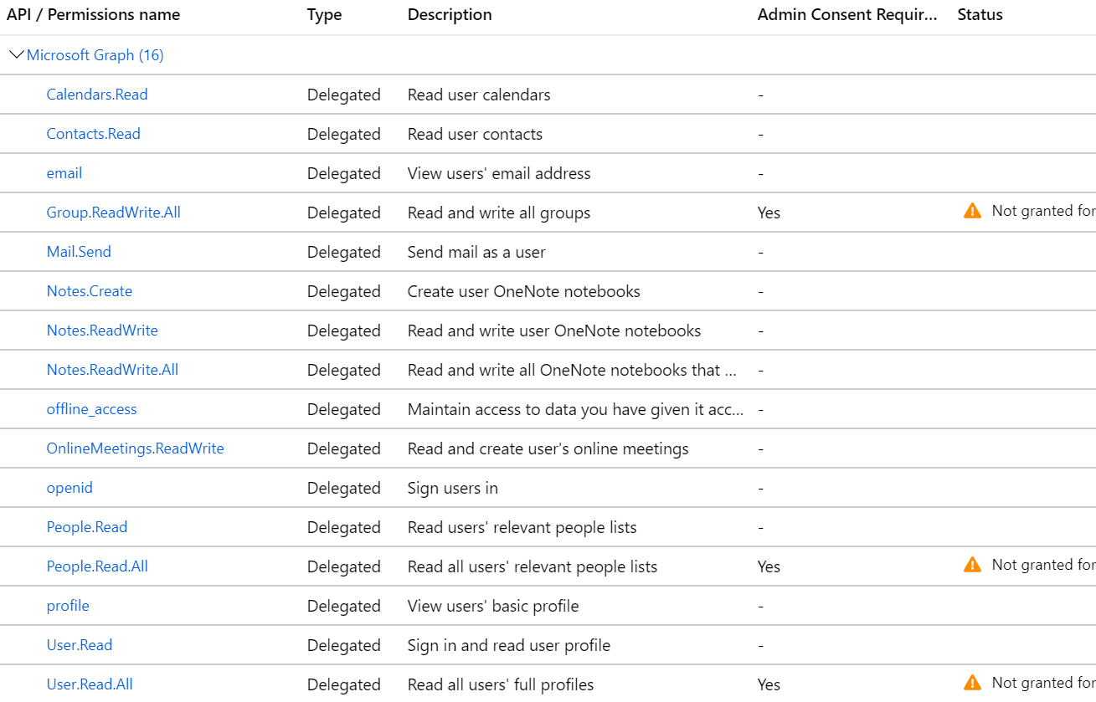Open the Calendars.Read permission

[x=97, y=95]
